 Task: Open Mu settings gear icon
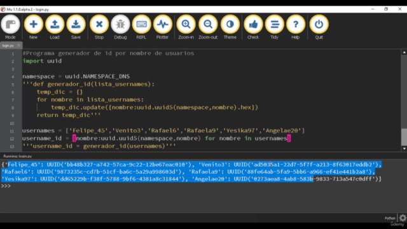tap(403, 218)
